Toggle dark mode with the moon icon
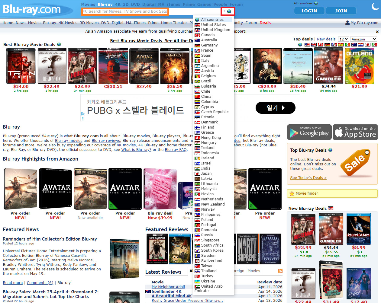The width and height of the screenshot is (381, 303). [375, 6]
